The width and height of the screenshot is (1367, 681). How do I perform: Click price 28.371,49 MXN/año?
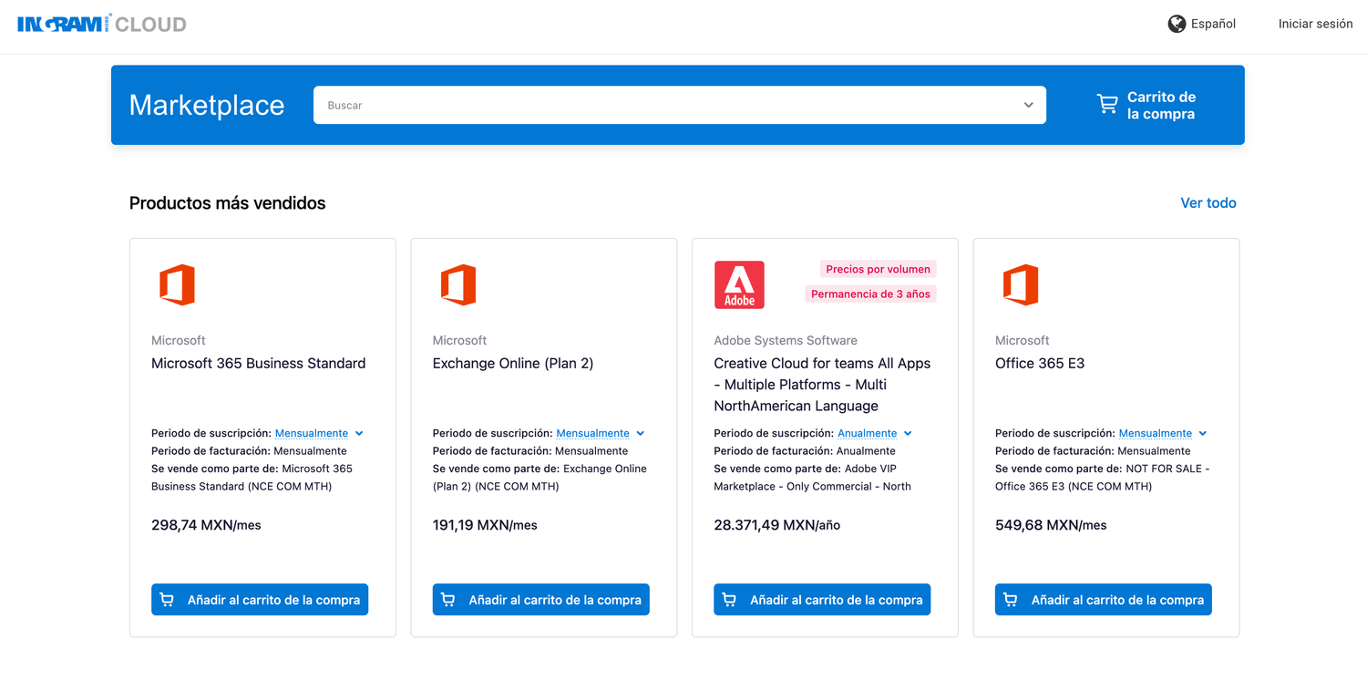(x=777, y=525)
